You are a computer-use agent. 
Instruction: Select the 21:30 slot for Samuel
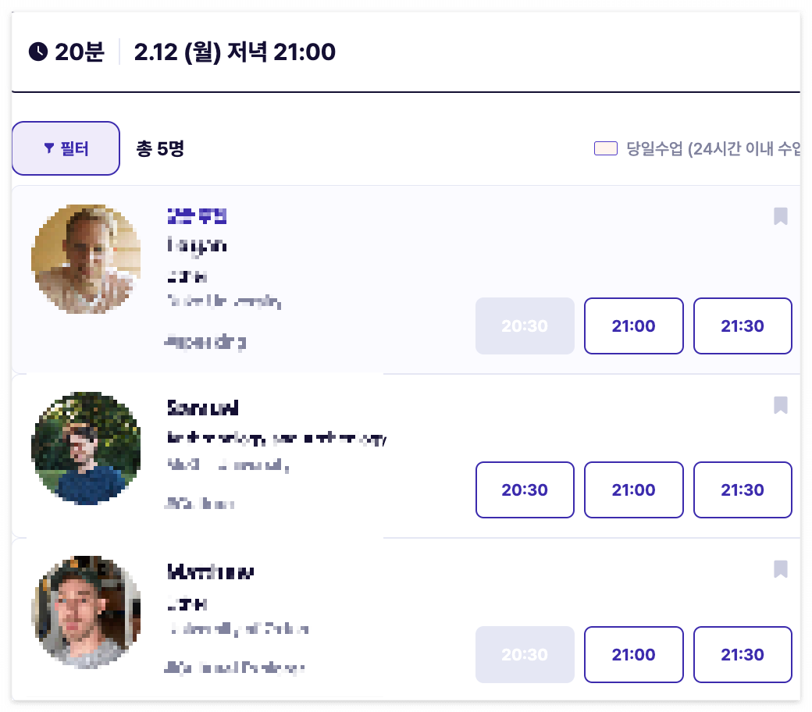pyautogui.click(x=743, y=490)
